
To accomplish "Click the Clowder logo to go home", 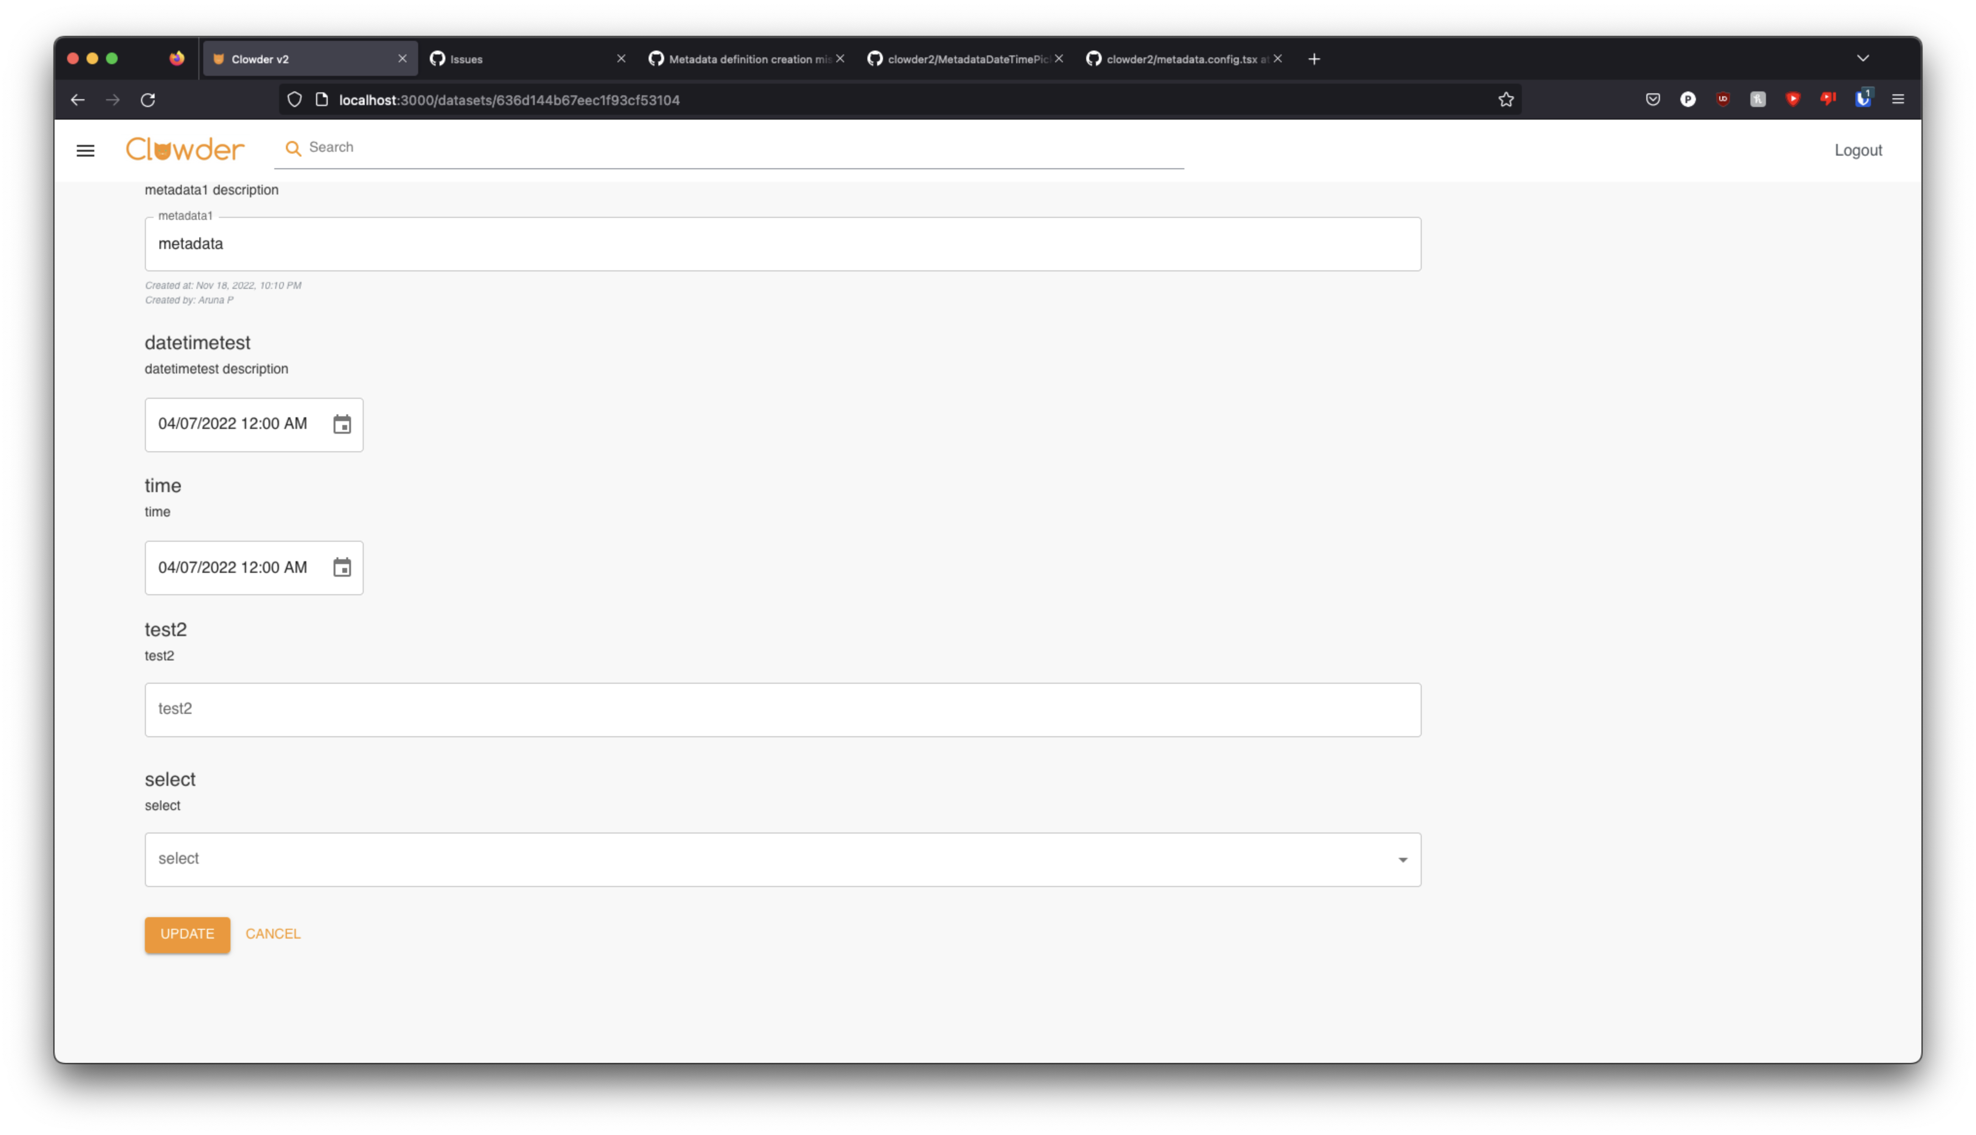I will coord(185,149).
